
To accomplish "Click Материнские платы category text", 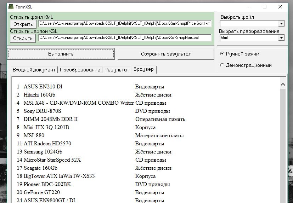I will [x=159, y=135].
